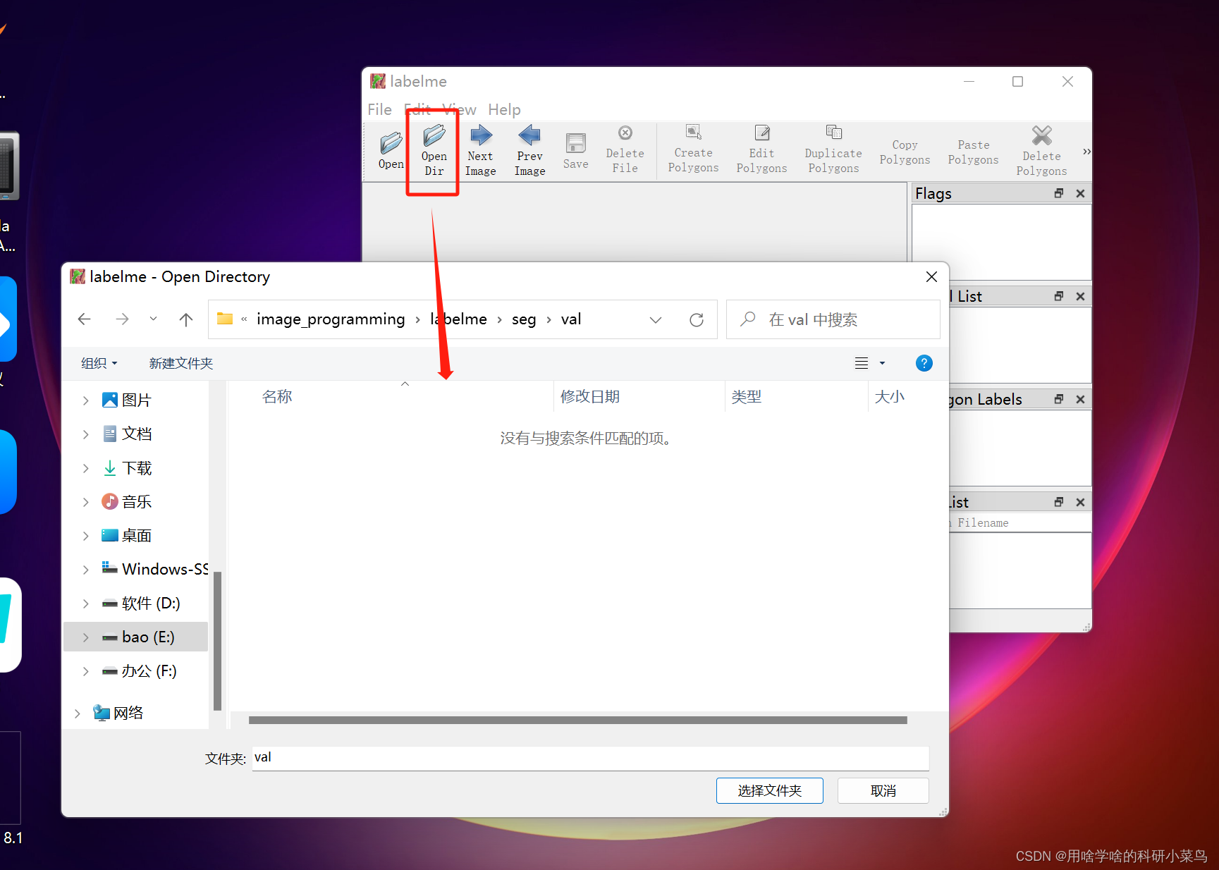Screen dimensions: 1219x870
Task: Click the Open Dir toolbar icon
Action: click(434, 150)
